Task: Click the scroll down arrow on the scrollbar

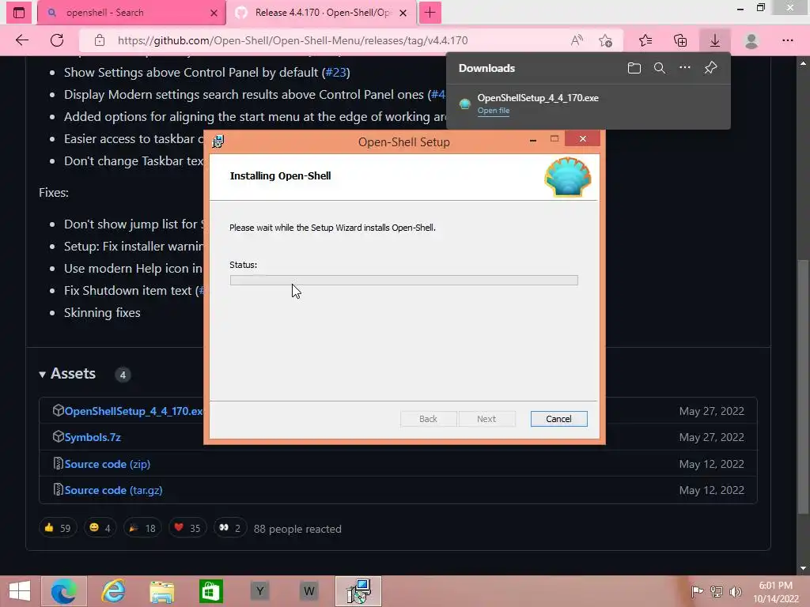Action: (x=803, y=568)
